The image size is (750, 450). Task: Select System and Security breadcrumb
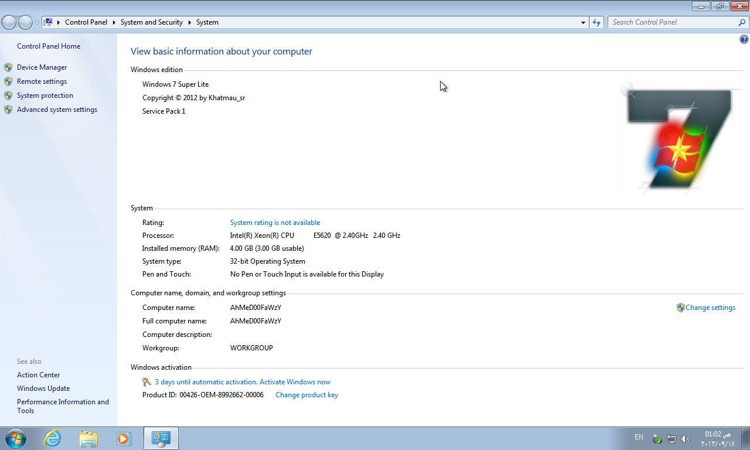152,22
